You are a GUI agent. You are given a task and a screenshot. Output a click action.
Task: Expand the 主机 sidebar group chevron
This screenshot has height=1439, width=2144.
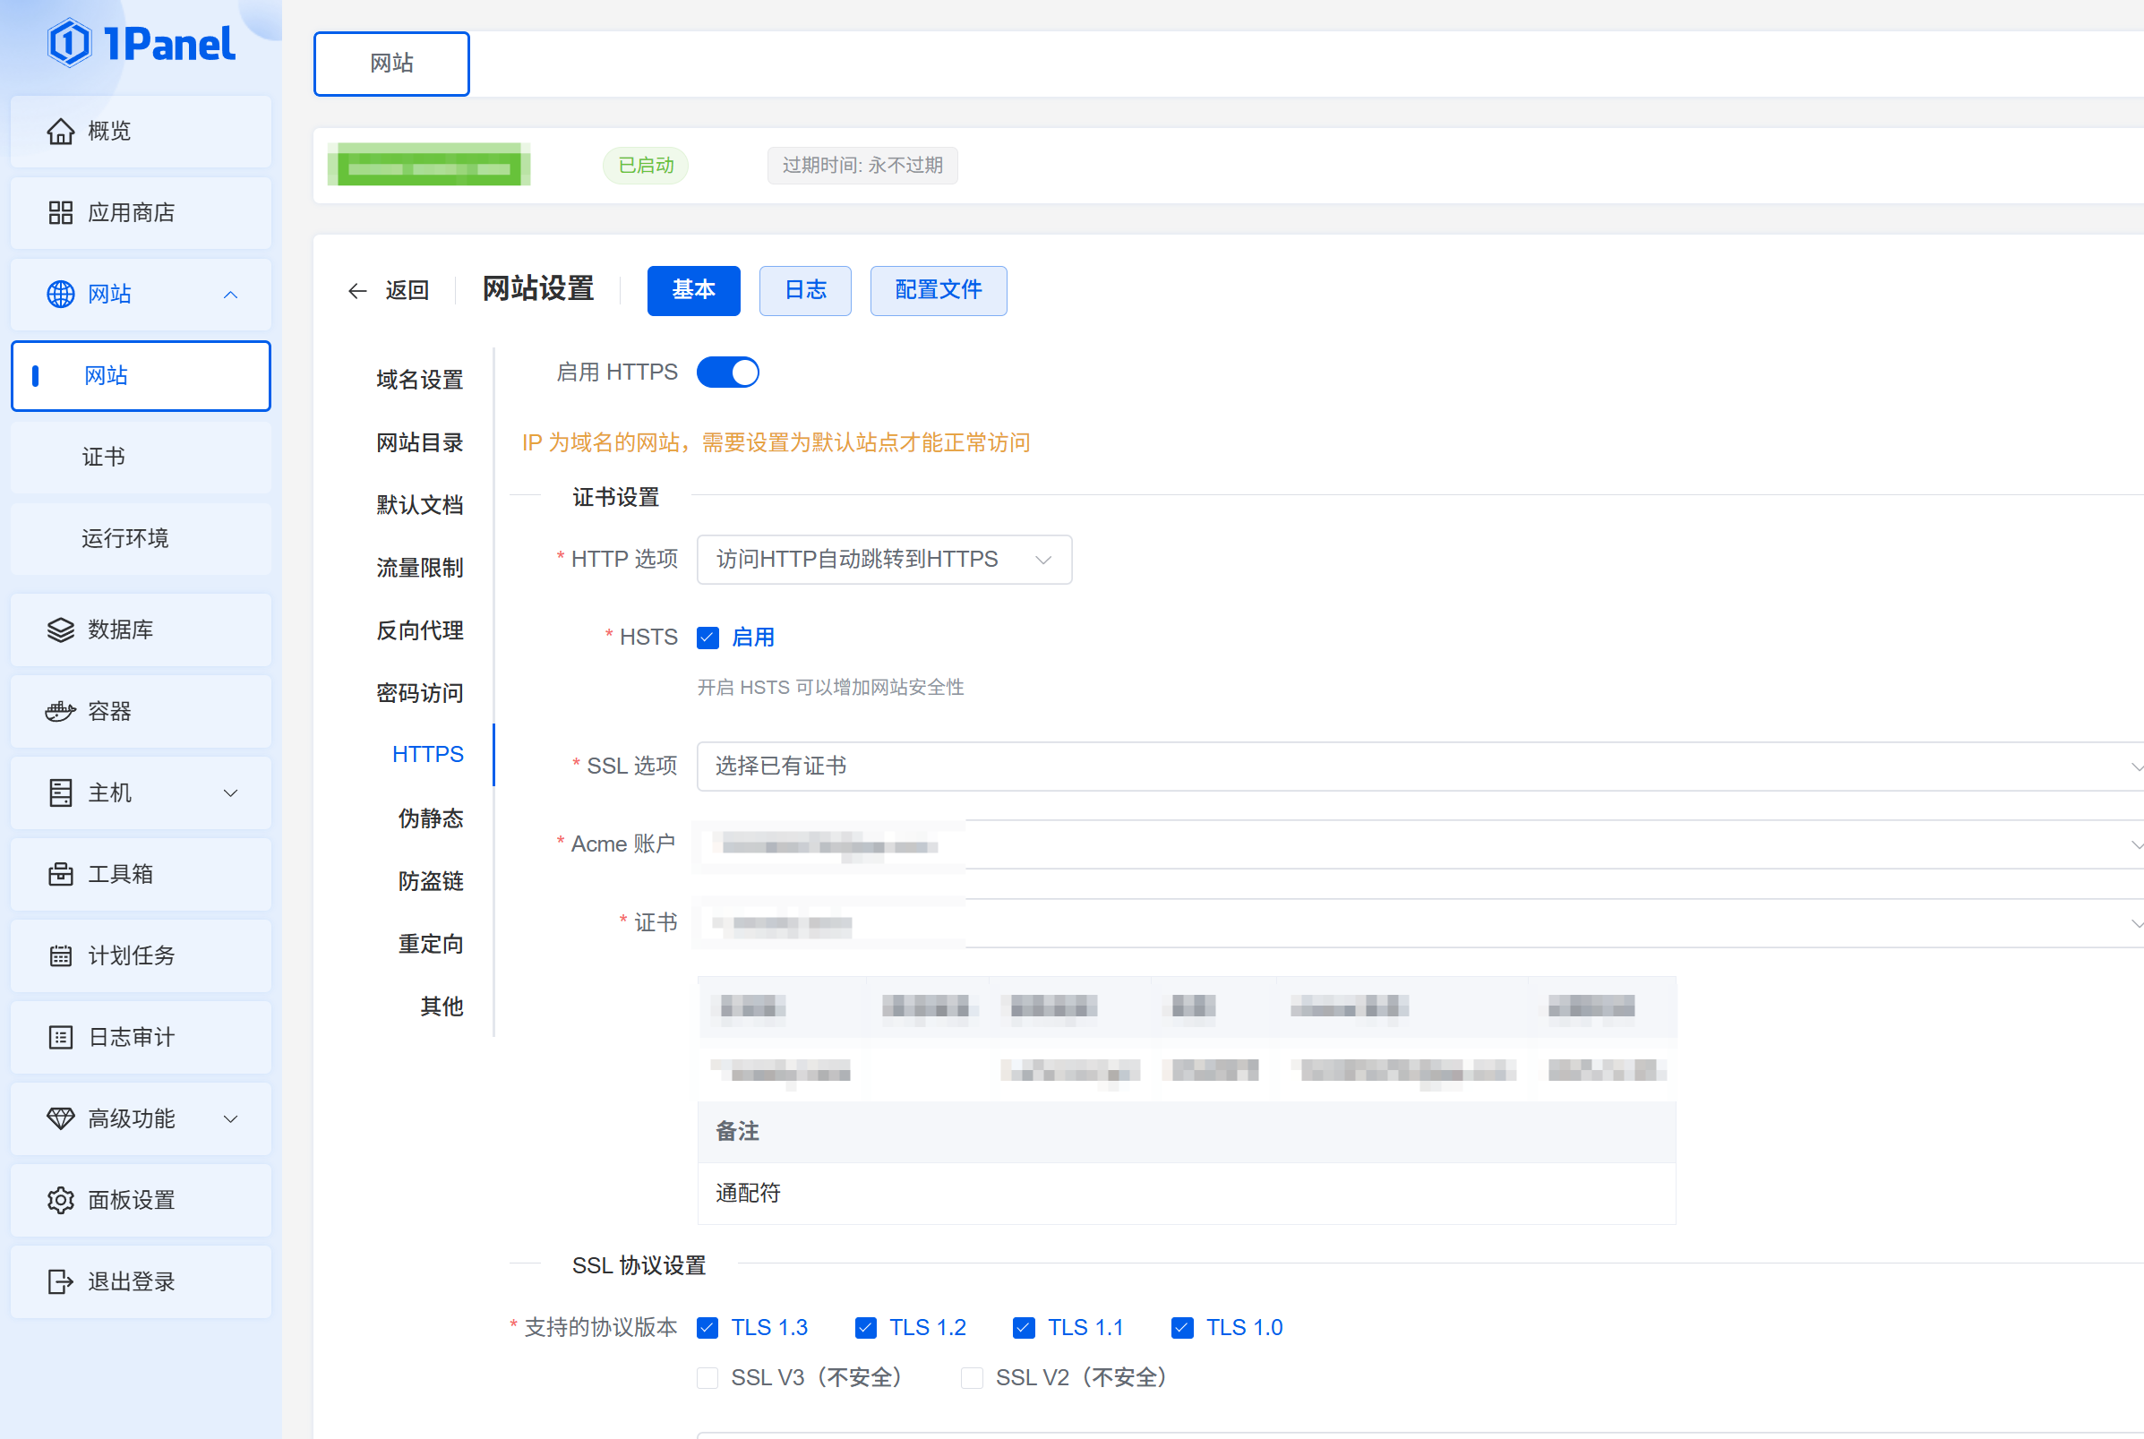231,792
